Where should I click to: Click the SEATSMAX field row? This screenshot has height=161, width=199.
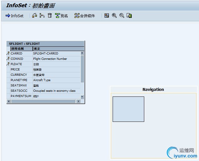(43, 86)
